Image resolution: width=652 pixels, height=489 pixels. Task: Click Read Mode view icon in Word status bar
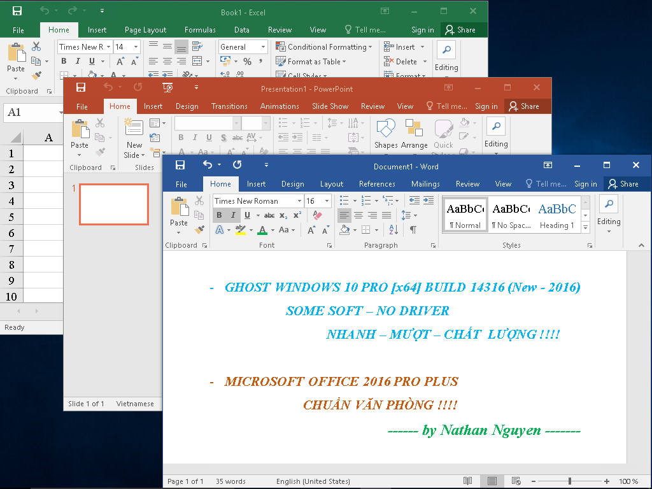coord(468,481)
